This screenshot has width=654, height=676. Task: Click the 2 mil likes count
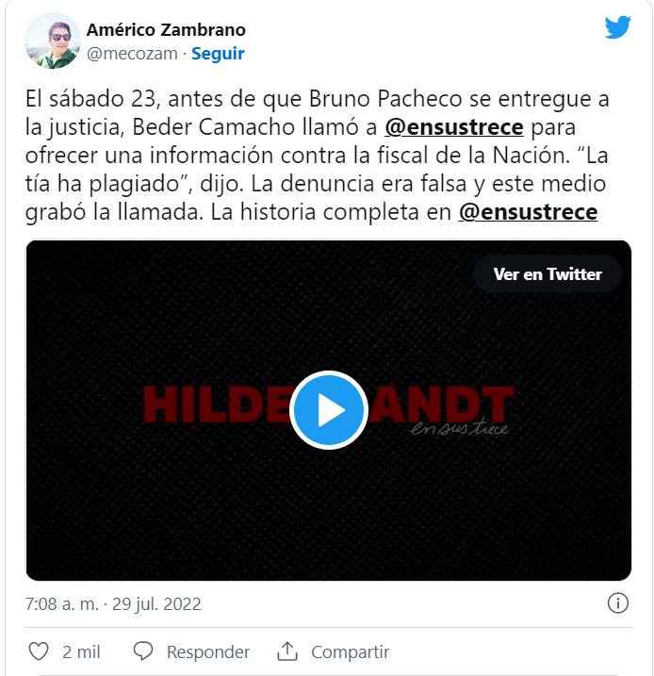(x=81, y=651)
